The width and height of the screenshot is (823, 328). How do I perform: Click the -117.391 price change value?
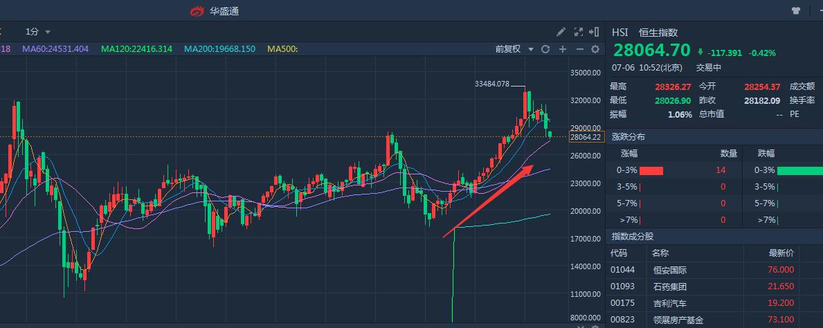725,53
